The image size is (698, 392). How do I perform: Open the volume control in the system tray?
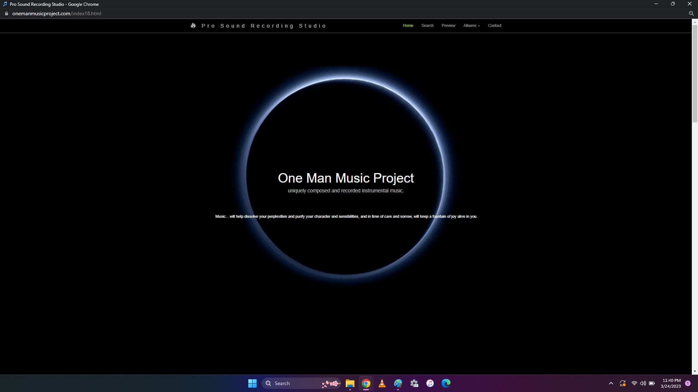coord(643,383)
